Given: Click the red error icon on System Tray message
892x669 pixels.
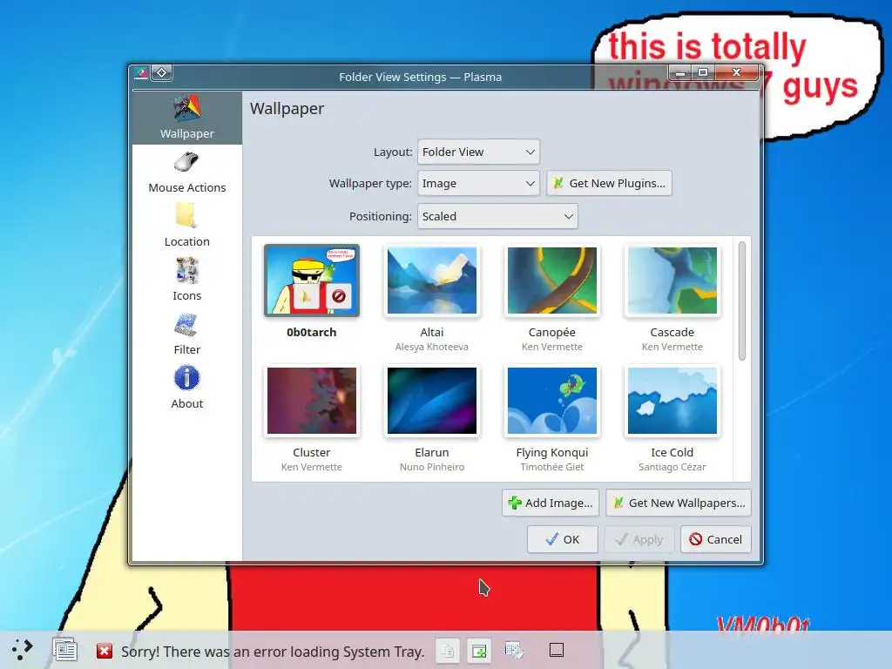Looking at the screenshot, I should click(x=105, y=651).
